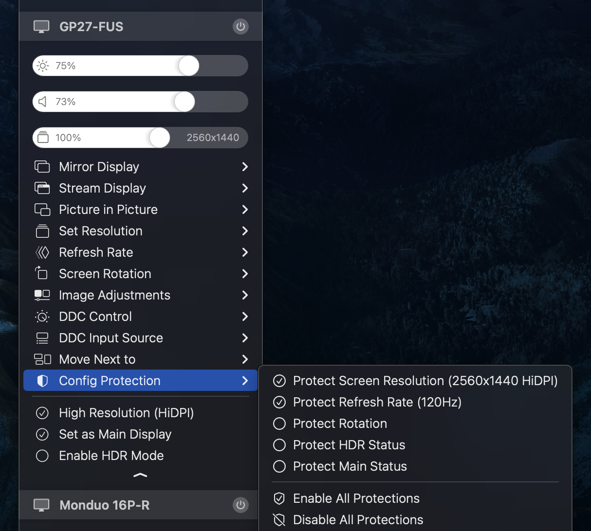This screenshot has height=531, width=591.
Task: Click the resolution scale slider knob at 100%
Action: coord(159,138)
